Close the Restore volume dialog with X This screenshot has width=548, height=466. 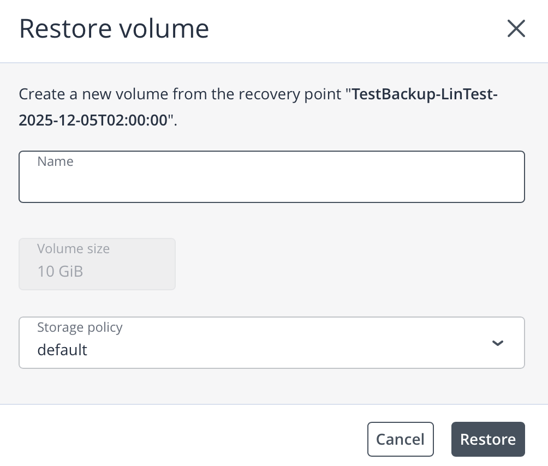pyautogui.click(x=516, y=28)
